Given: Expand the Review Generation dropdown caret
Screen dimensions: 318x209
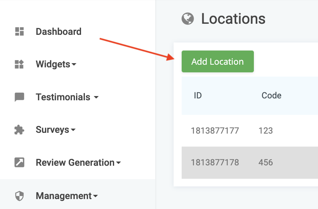Looking at the screenshot, I should click(x=118, y=163).
